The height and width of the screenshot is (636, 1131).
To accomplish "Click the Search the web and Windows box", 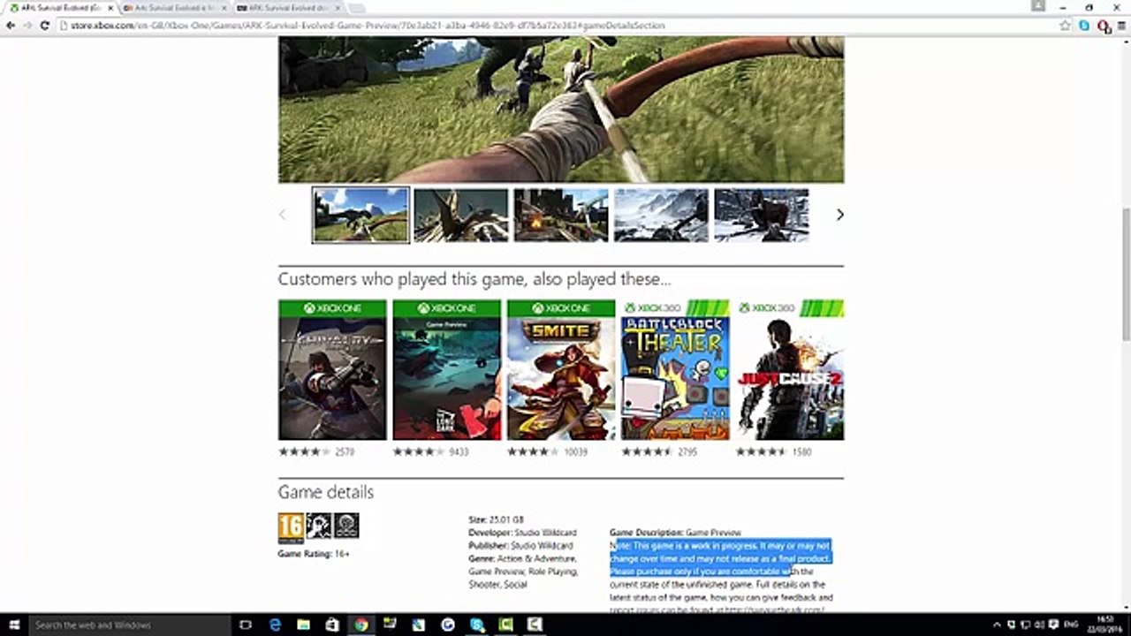I will [x=129, y=625].
